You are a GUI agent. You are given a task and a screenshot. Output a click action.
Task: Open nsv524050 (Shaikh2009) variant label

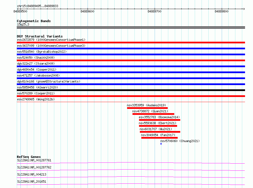(36, 58)
